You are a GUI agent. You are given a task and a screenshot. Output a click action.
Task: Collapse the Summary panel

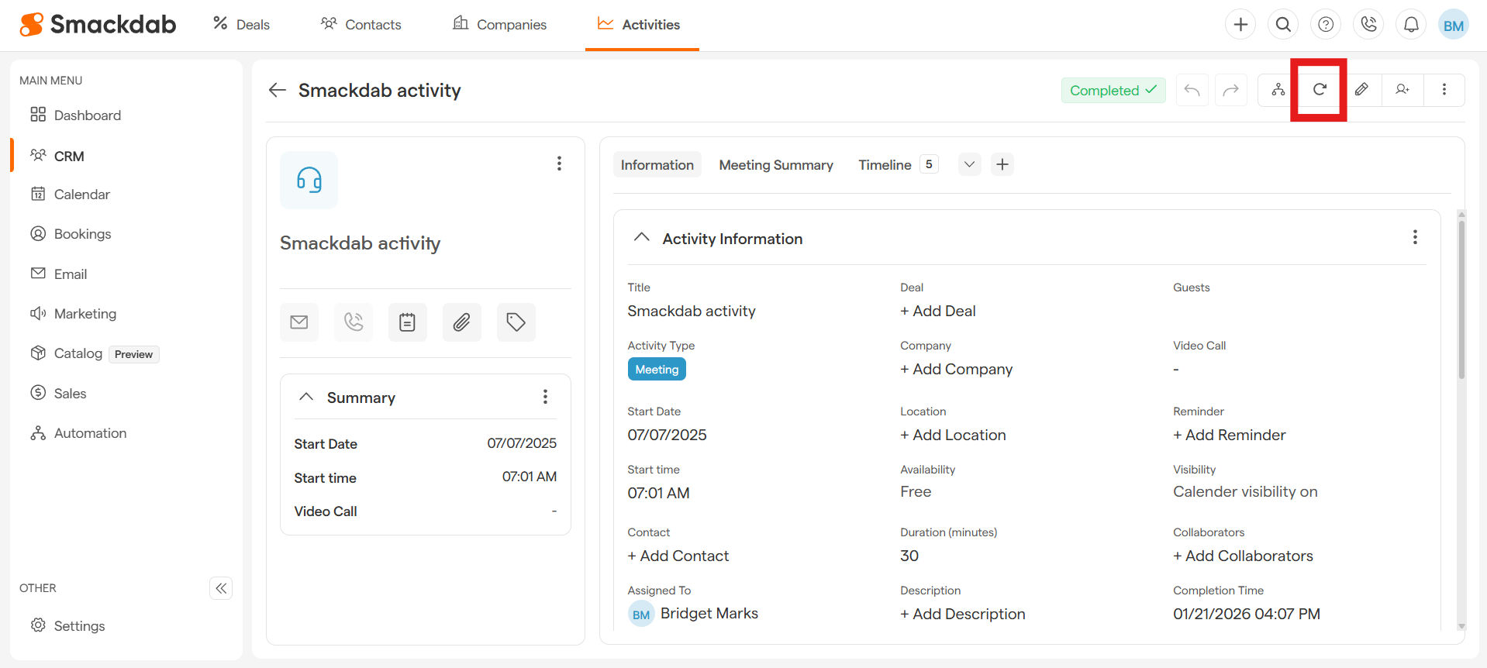[x=306, y=397]
